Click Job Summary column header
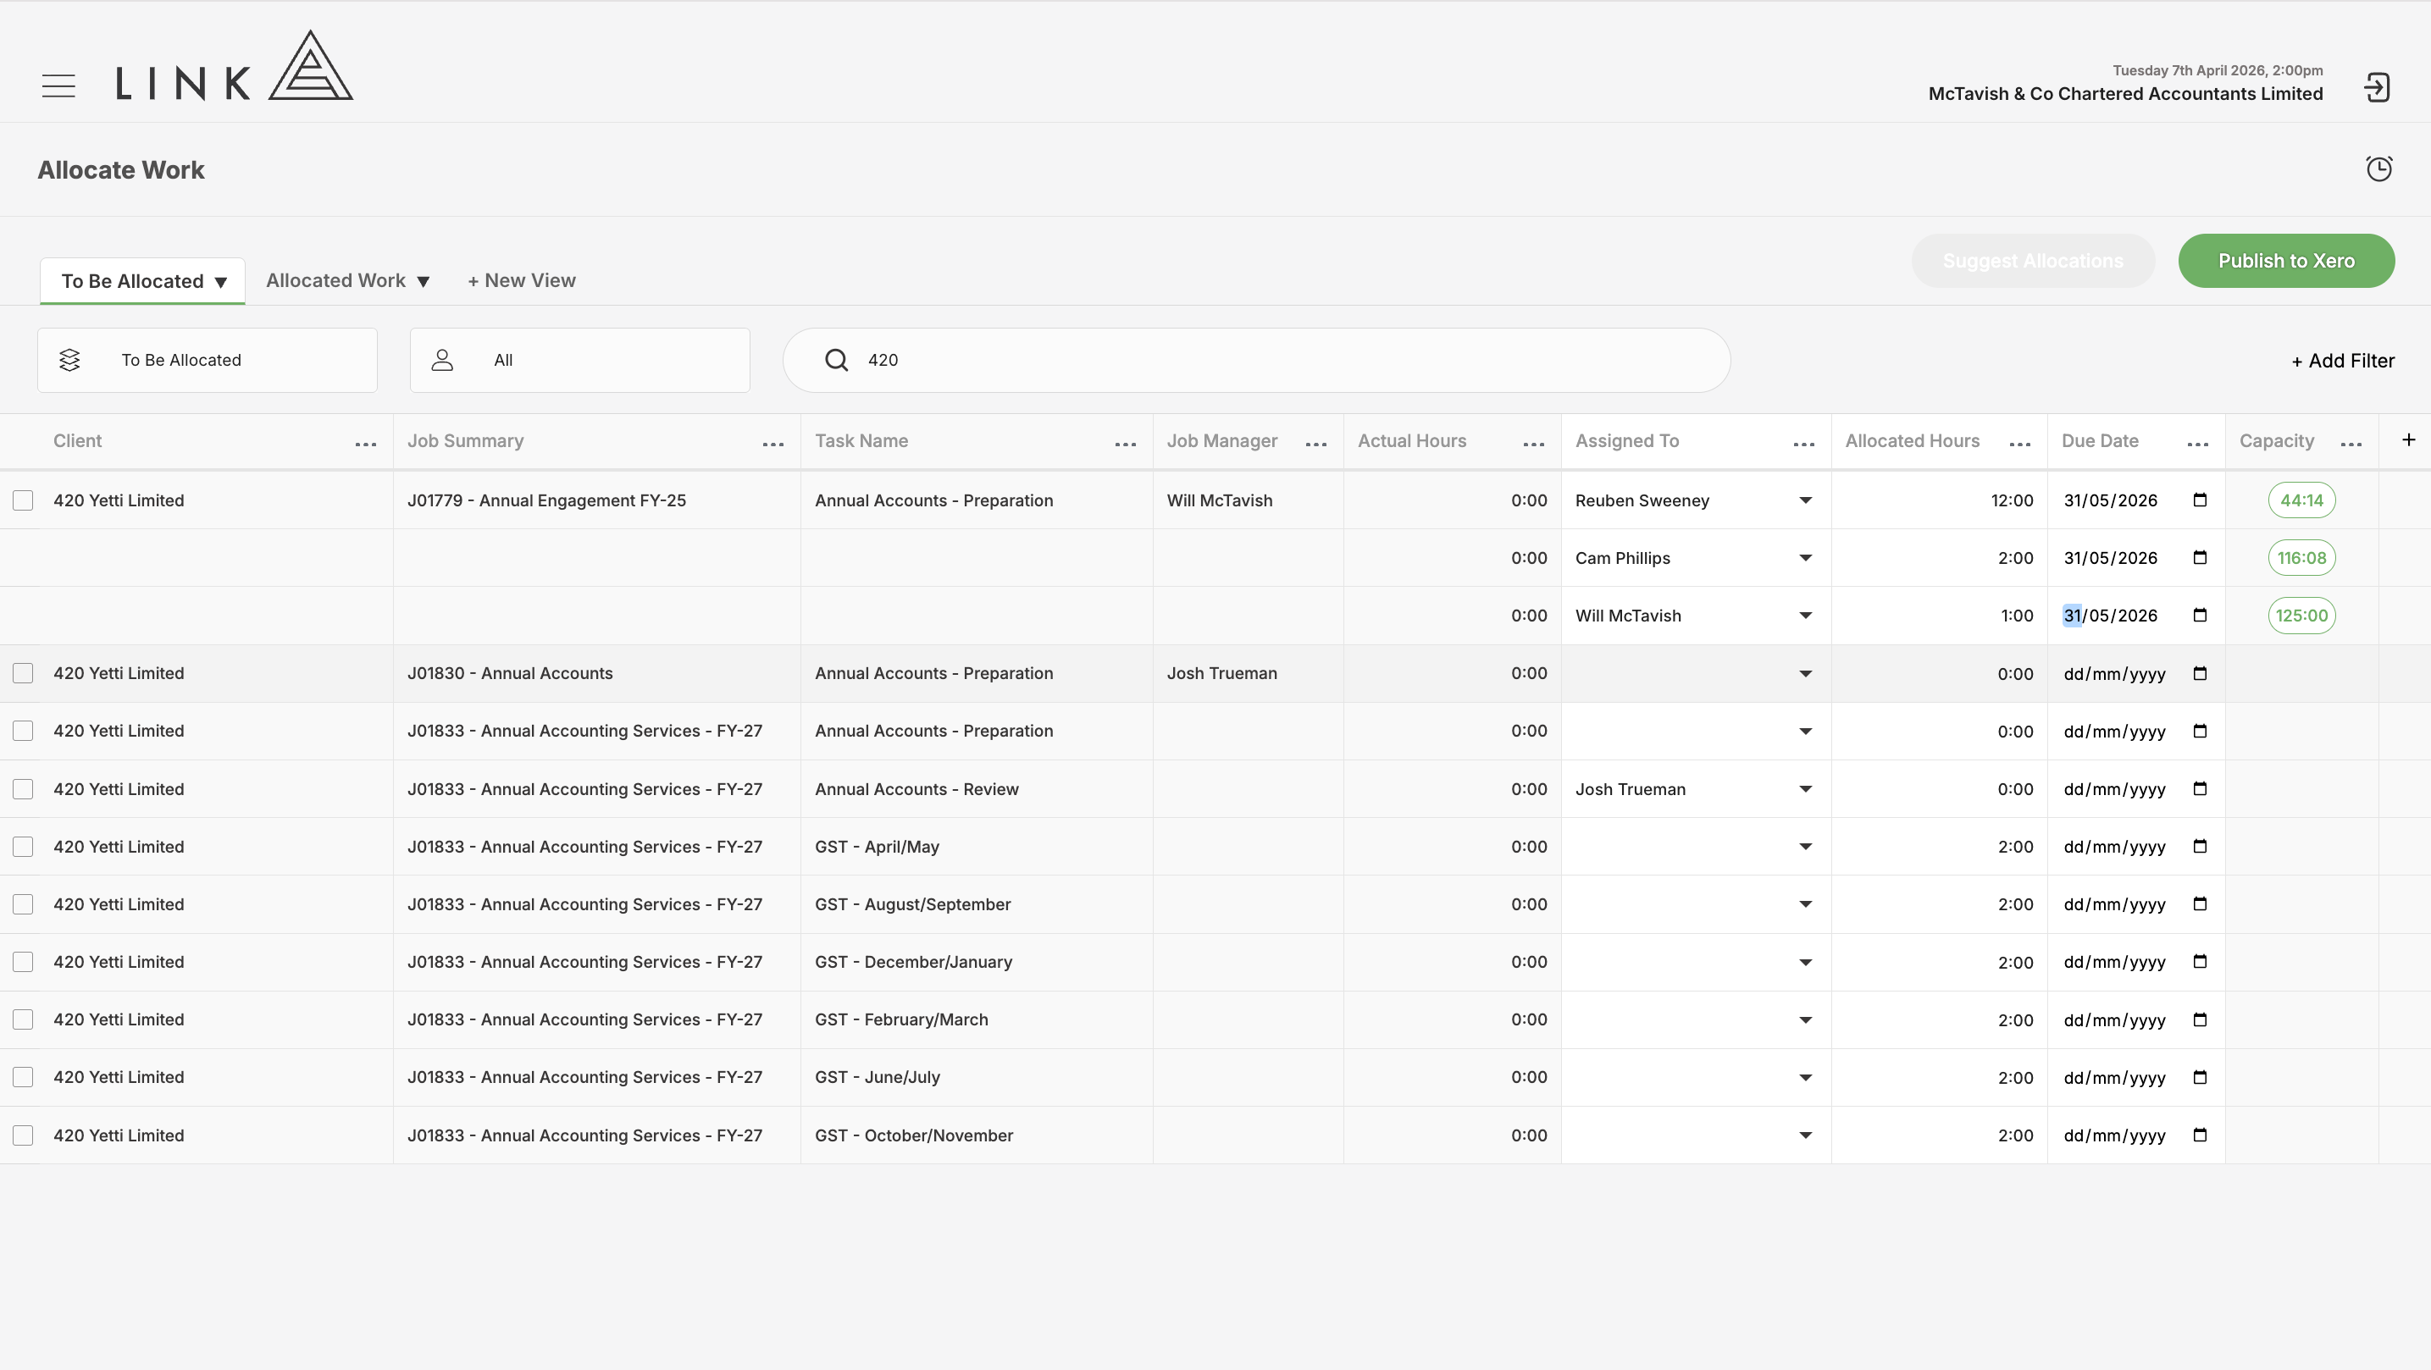This screenshot has width=2431, height=1370. pos(465,442)
